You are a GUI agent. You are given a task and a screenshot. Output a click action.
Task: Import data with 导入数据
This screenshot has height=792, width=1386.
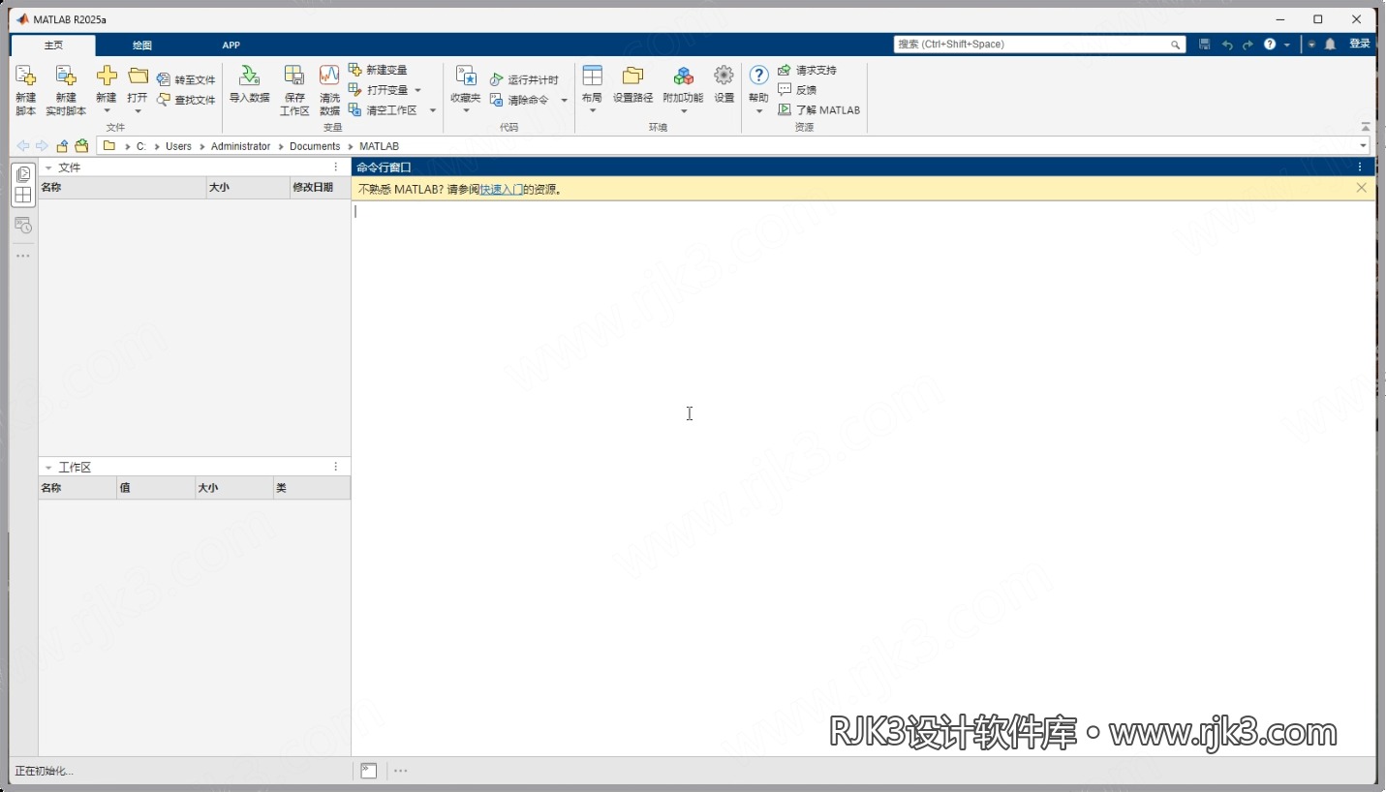pyautogui.click(x=249, y=84)
